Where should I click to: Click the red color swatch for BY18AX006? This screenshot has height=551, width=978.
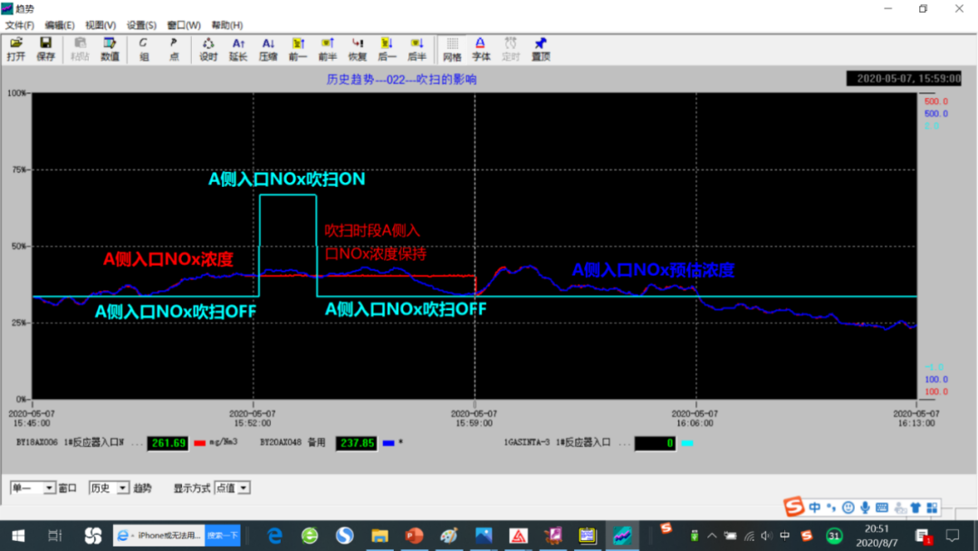[x=200, y=443]
